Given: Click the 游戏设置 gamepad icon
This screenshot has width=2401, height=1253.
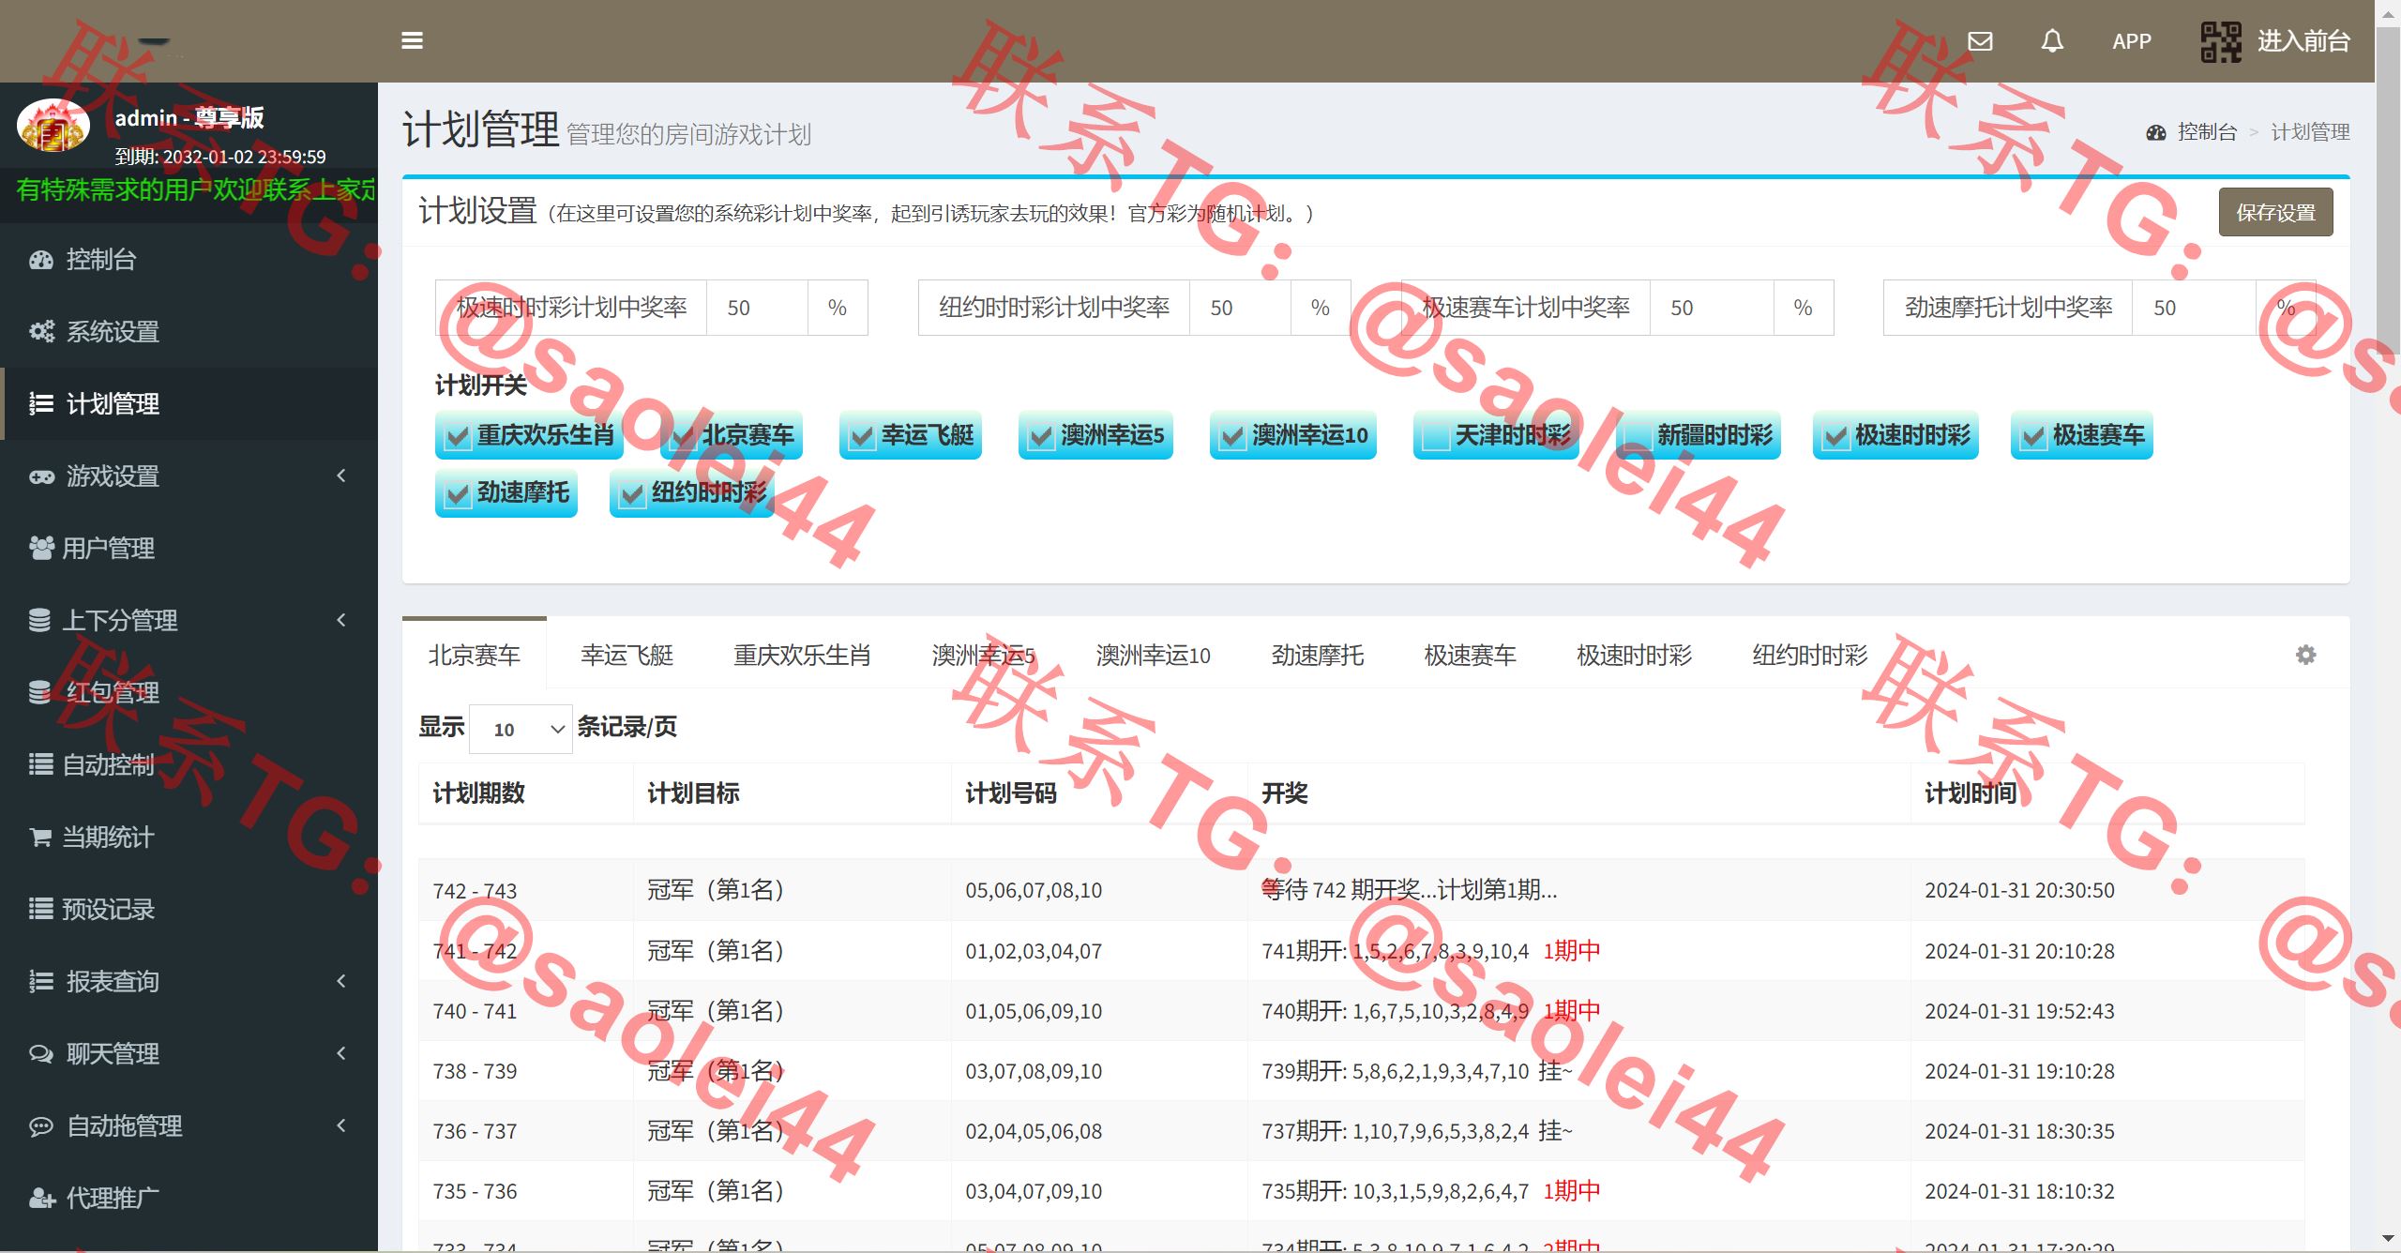Looking at the screenshot, I should 41,476.
